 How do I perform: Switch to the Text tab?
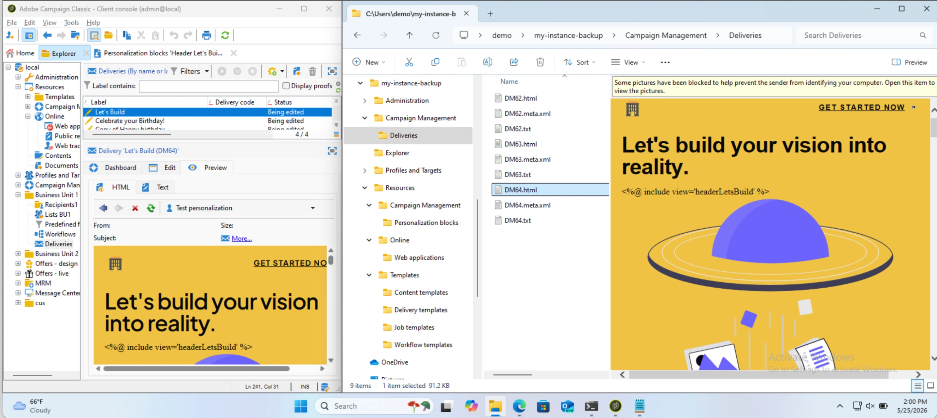155,187
